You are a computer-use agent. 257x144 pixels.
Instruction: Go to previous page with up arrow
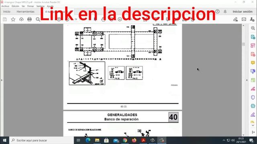(x=59, y=19)
